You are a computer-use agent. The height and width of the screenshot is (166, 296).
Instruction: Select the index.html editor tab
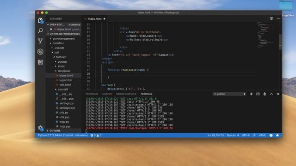coord(94,19)
